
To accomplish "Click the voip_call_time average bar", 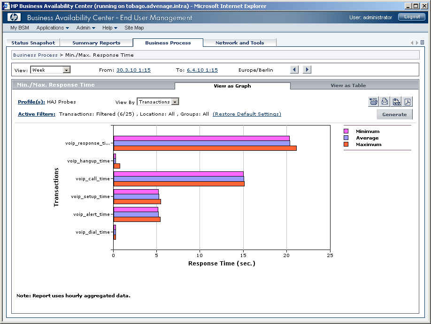I will 179,179.
